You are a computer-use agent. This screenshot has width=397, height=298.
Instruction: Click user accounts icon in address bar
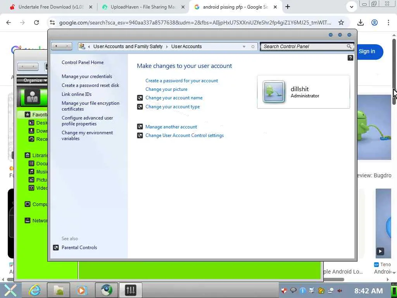click(x=82, y=46)
